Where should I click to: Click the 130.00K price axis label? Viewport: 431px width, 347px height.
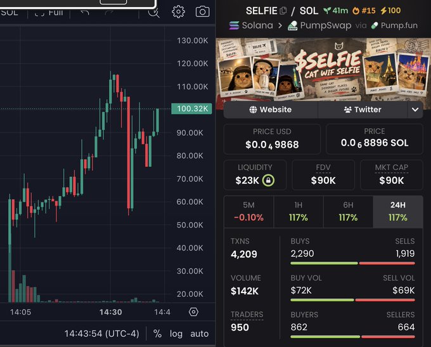pos(193,41)
